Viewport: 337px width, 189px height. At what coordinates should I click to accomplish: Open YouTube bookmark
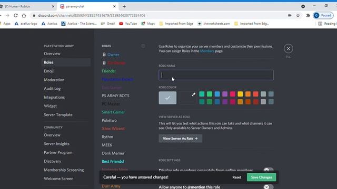pyautogui.click(x=128, y=24)
